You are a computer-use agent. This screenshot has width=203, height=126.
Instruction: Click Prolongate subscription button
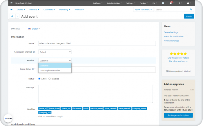(178, 115)
